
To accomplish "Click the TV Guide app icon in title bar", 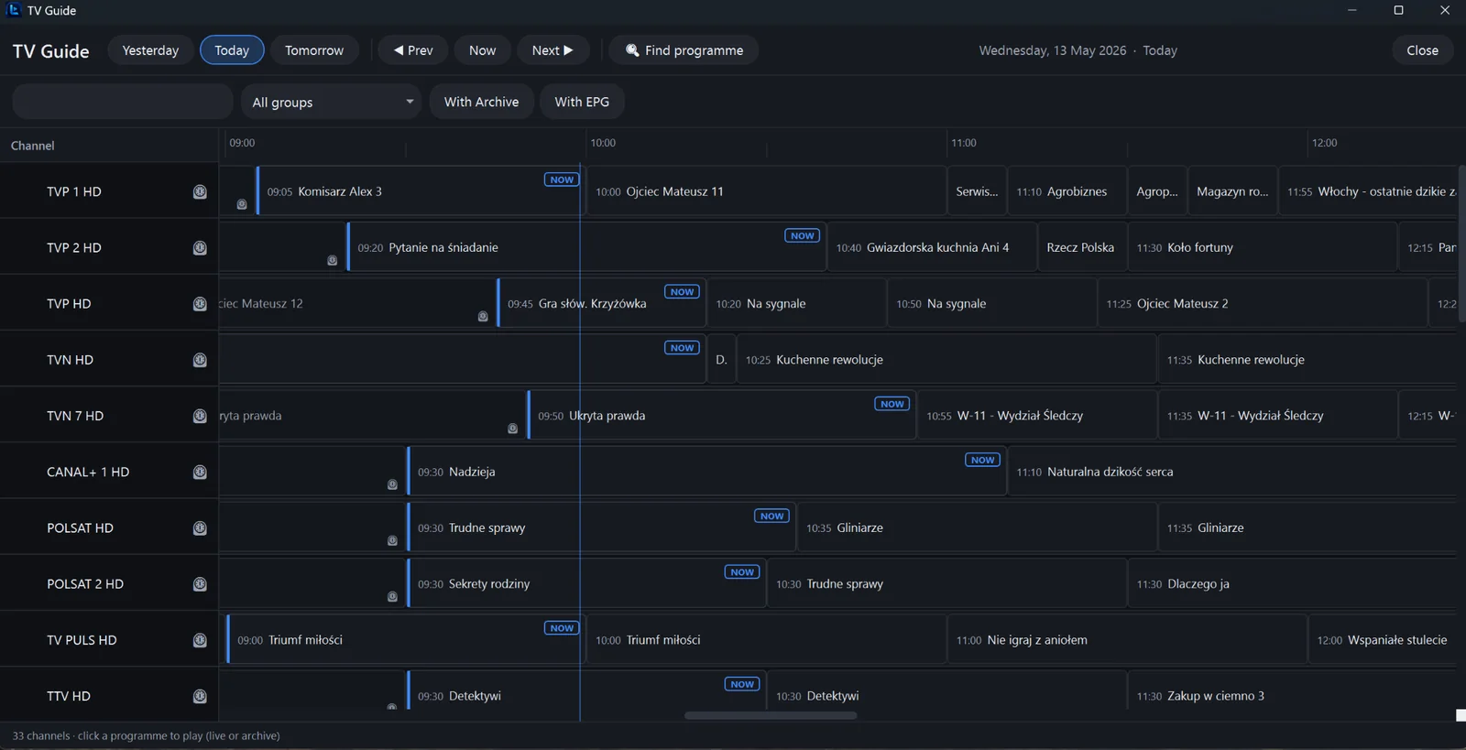I will click(14, 10).
